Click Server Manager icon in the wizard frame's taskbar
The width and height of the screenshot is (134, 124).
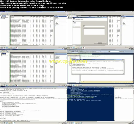click(71, 48)
